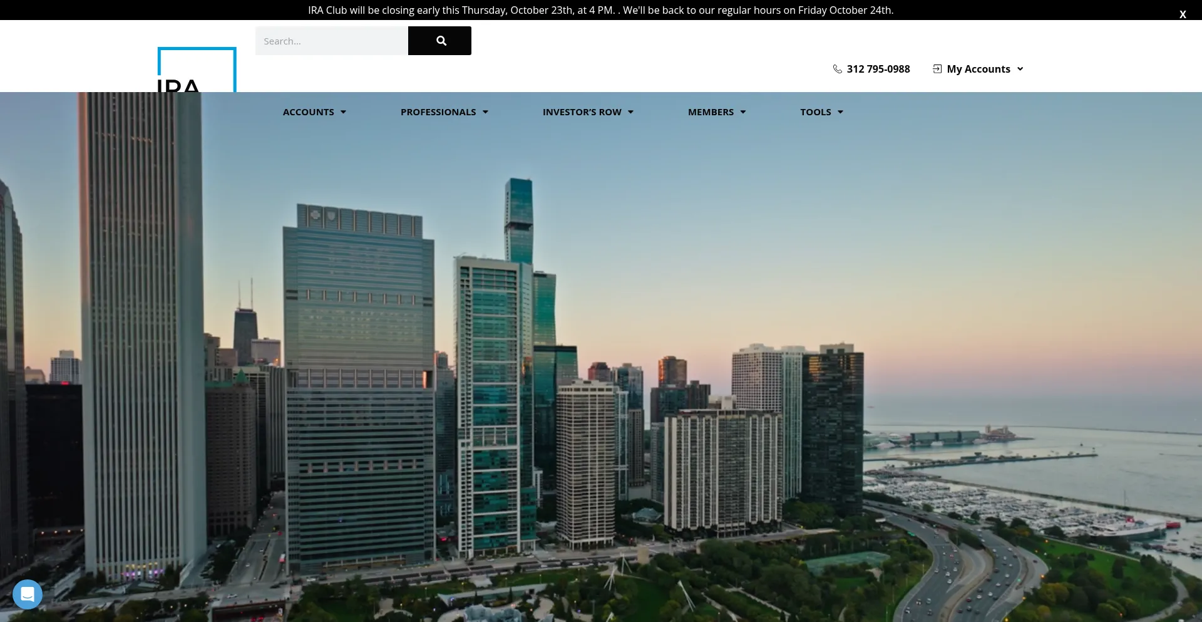Expand the arrow next to INVESTOR'S ROW
This screenshot has height=622, width=1202.
tap(630, 112)
